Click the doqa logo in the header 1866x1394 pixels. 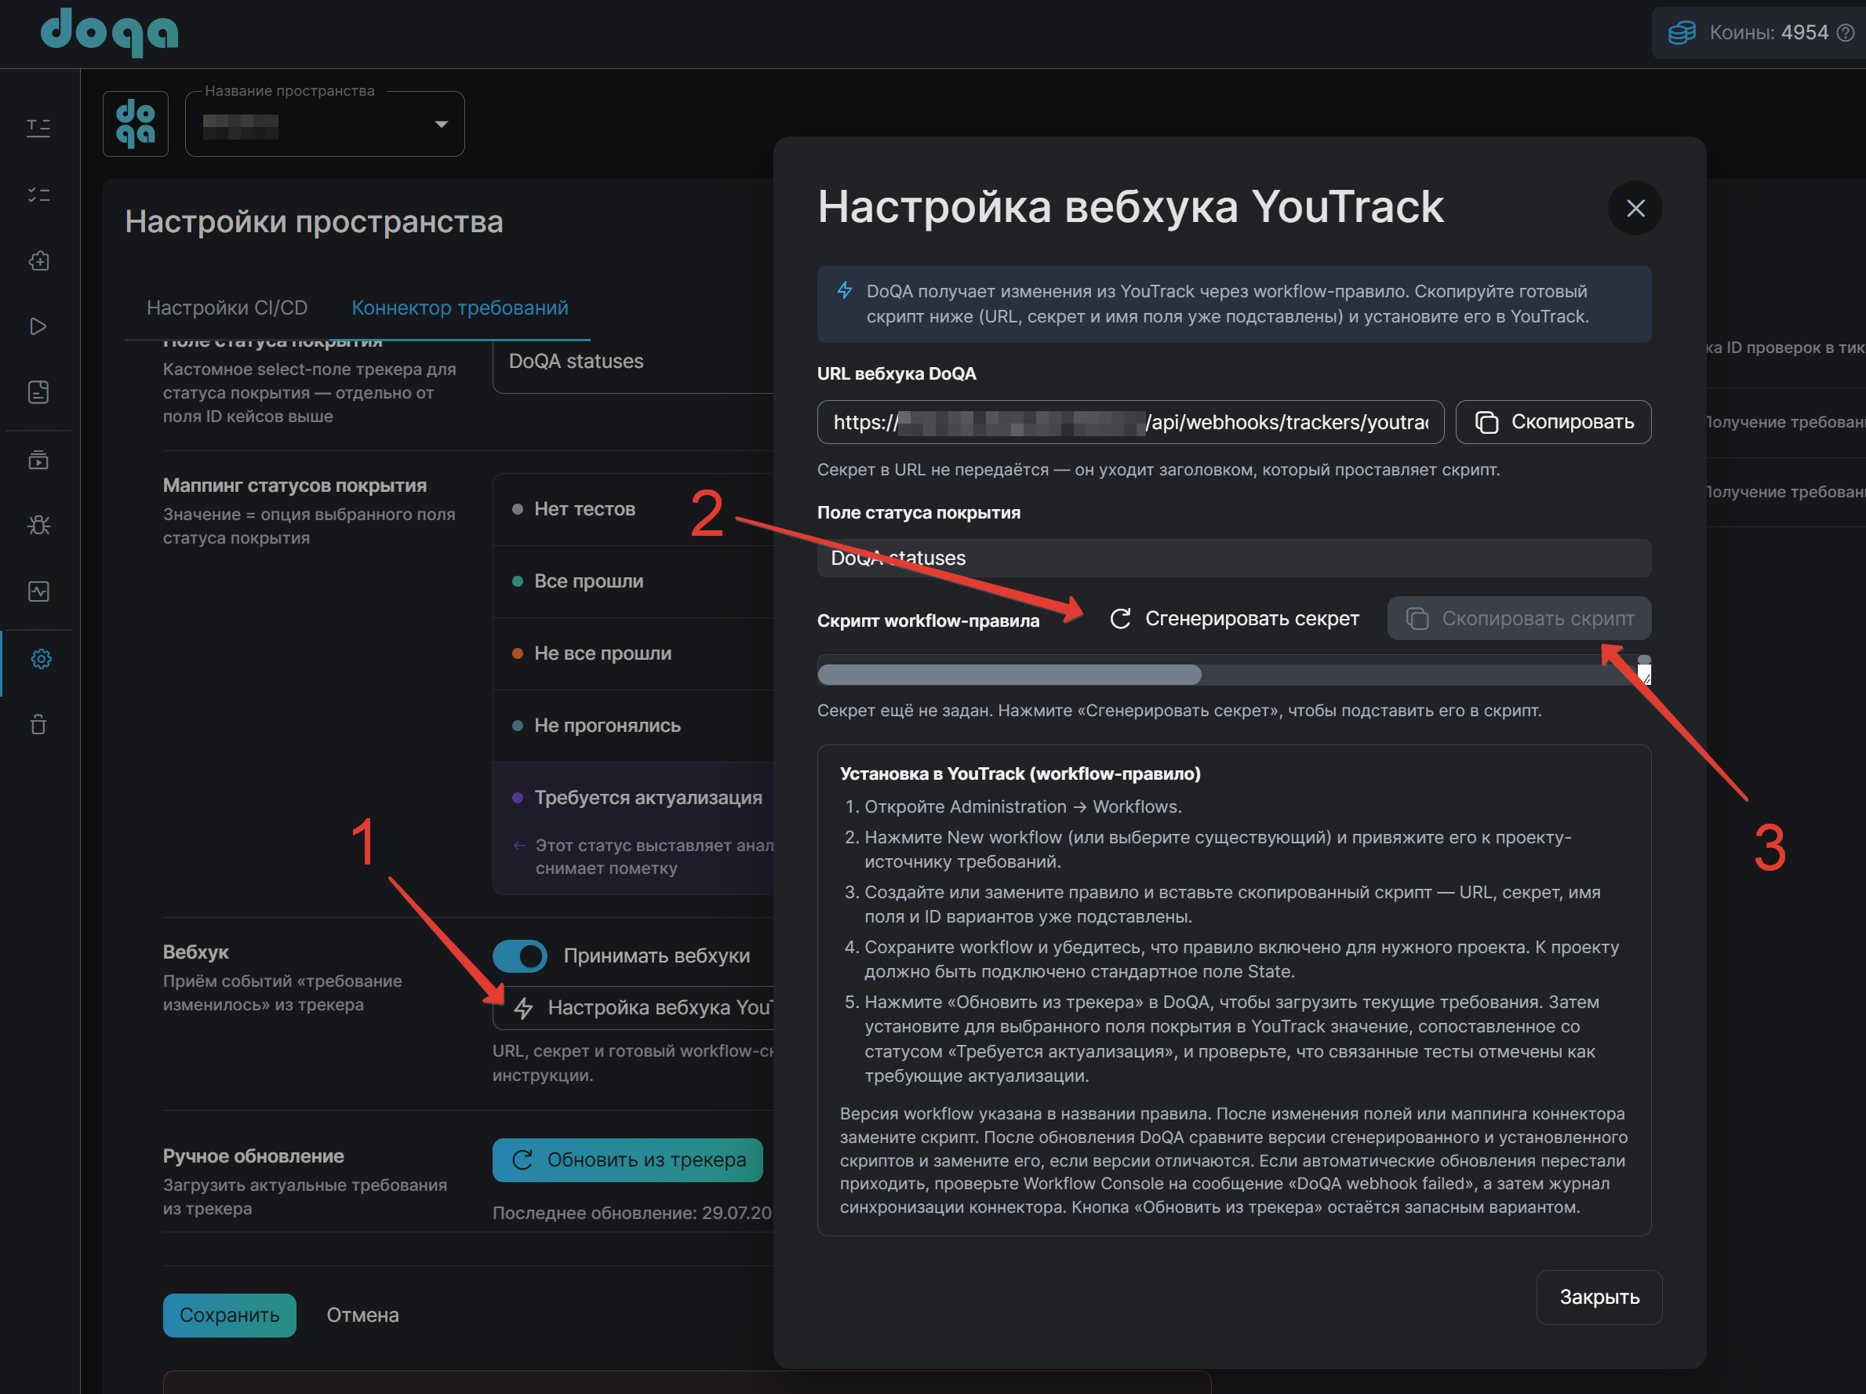click(x=110, y=31)
